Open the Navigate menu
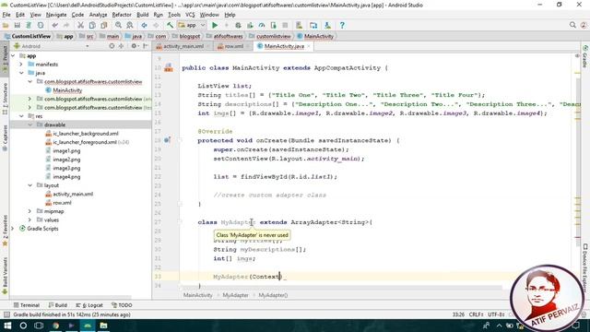 tap(56, 15)
